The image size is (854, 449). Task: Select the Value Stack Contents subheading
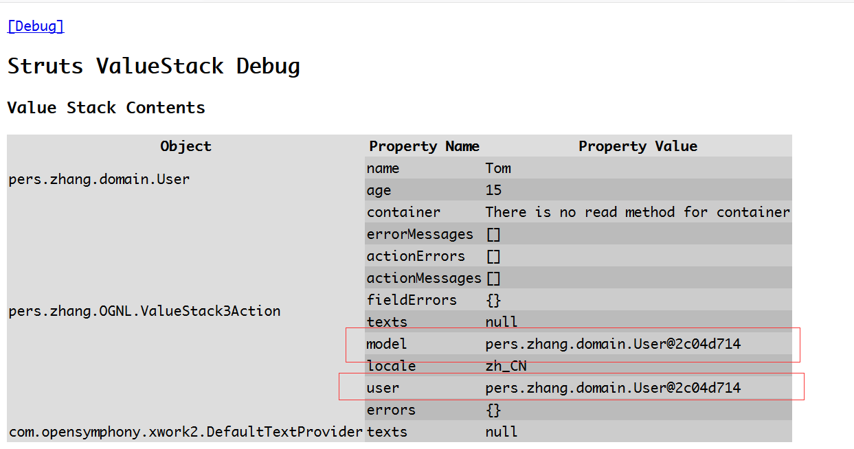point(106,108)
